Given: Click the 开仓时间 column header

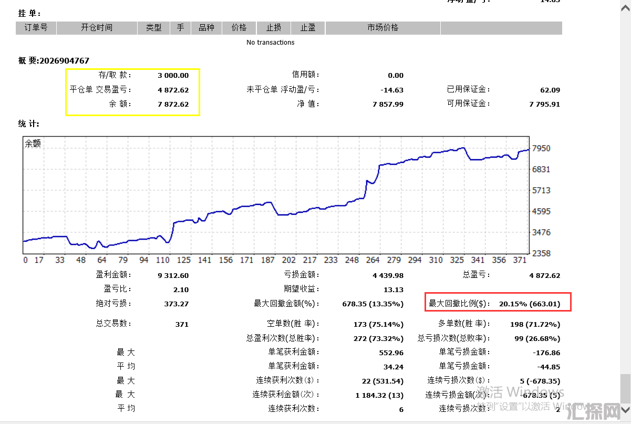Looking at the screenshot, I should (97, 28).
